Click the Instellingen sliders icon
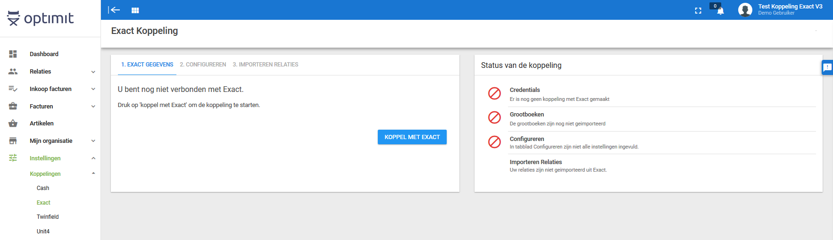 [x=13, y=158]
